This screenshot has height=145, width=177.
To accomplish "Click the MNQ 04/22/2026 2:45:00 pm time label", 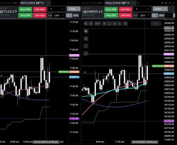I will [x=145, y=142].
